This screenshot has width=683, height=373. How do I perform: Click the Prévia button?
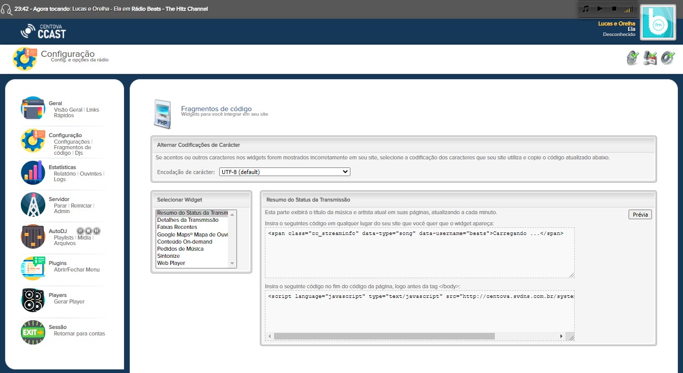coord(640,215)
